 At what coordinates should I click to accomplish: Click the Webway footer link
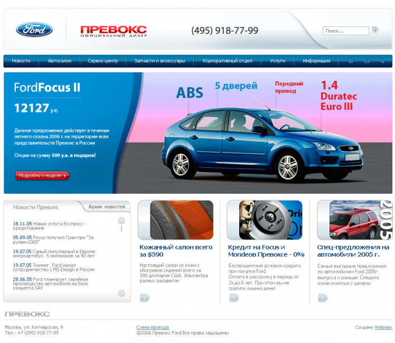click(383, 327)
